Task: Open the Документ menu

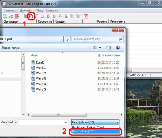Action: coord(27,10)
